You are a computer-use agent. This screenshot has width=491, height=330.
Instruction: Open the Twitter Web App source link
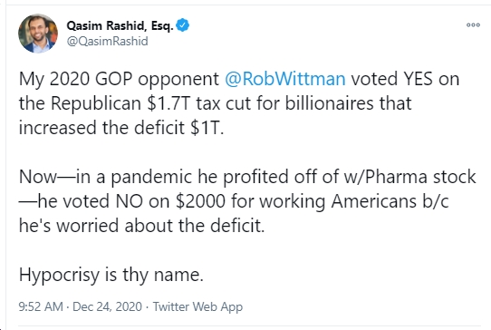click(x=197, y=306)
